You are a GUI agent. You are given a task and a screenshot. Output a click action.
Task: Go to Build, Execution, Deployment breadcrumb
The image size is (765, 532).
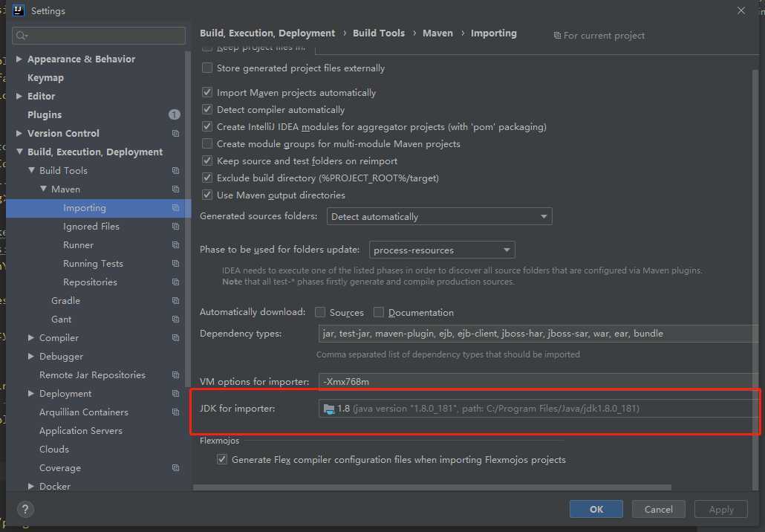tap(267, 33)
